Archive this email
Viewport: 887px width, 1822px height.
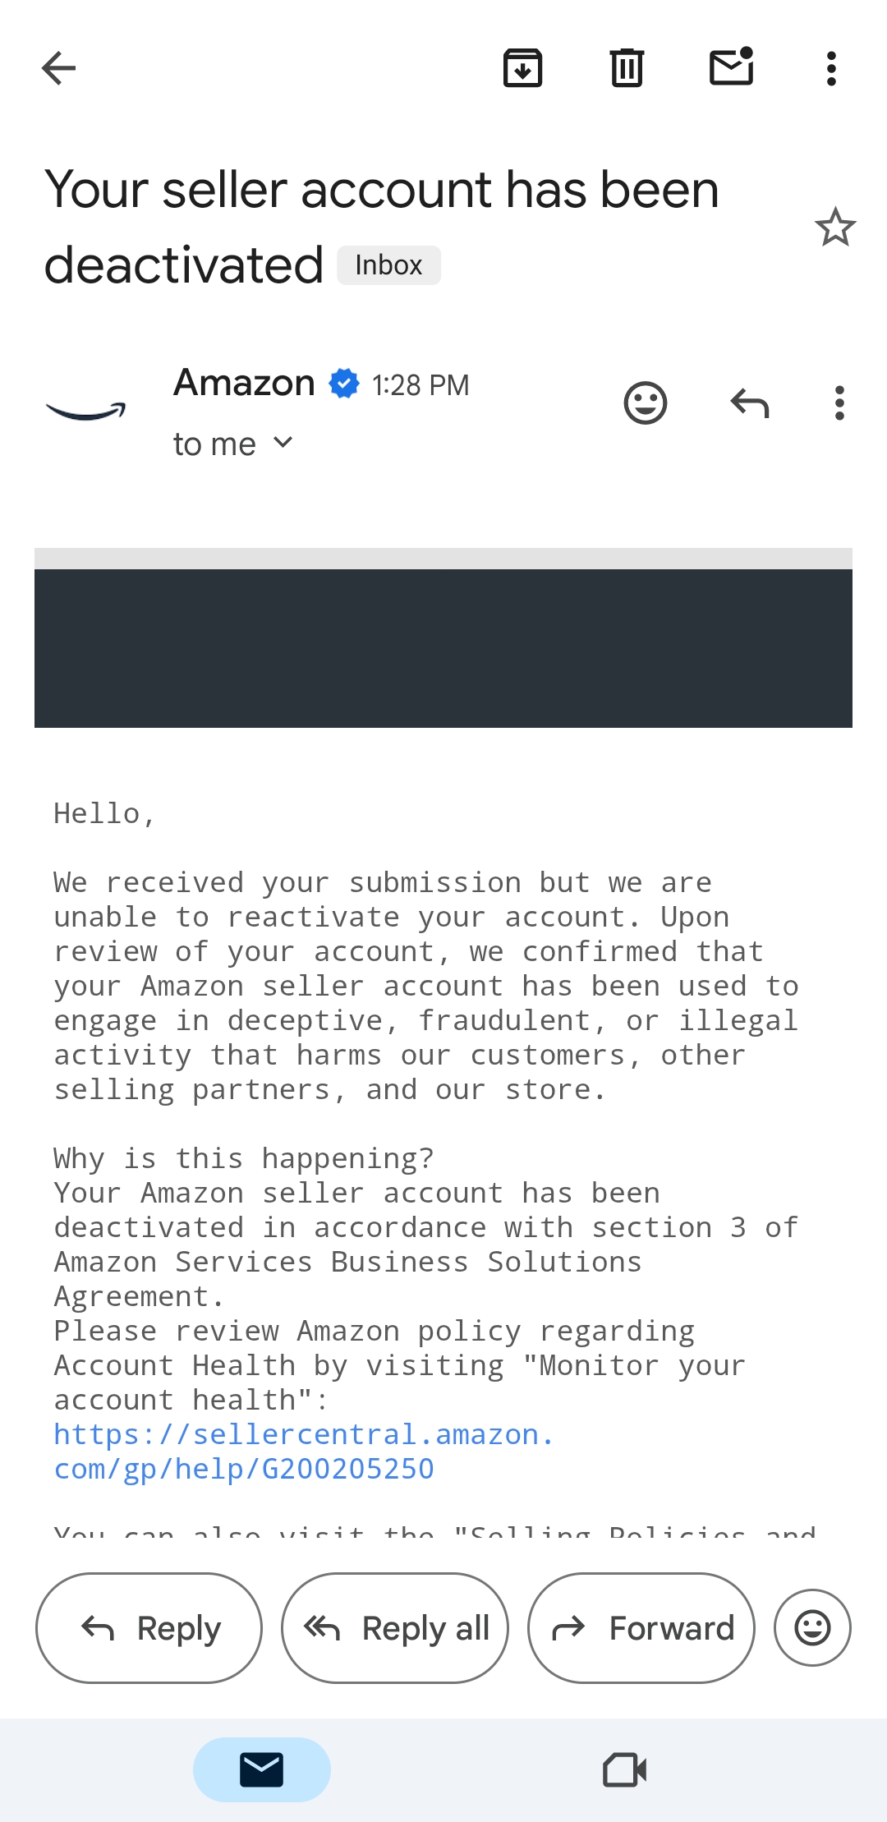pyautogui.click(x=522, y=68)
